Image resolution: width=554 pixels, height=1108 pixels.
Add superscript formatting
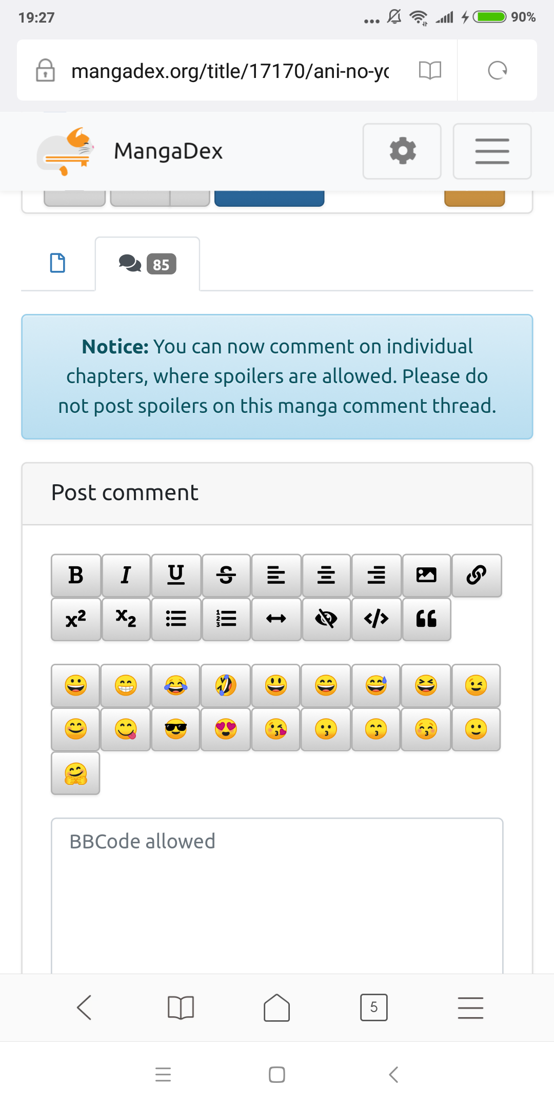76,619
